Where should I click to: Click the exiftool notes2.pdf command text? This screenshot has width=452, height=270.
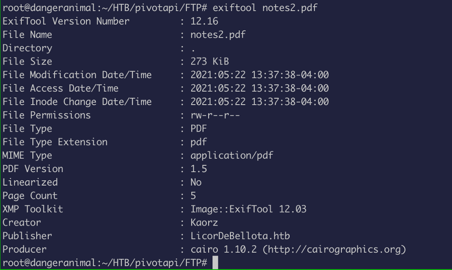tap(265, 8)
